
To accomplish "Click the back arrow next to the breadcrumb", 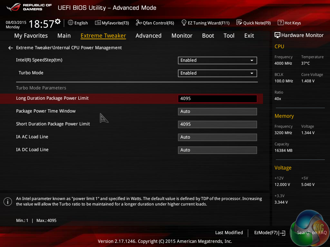I will tap(11, 48).
